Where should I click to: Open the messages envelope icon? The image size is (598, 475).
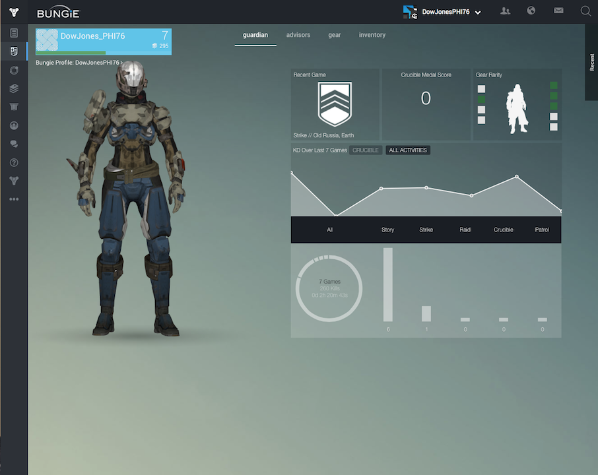click(x=558, y=11)
